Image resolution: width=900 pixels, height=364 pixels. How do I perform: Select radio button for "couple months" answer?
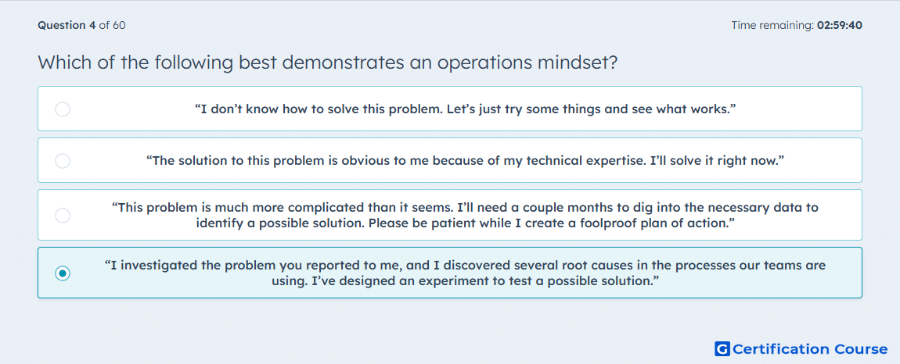point(63,216)
